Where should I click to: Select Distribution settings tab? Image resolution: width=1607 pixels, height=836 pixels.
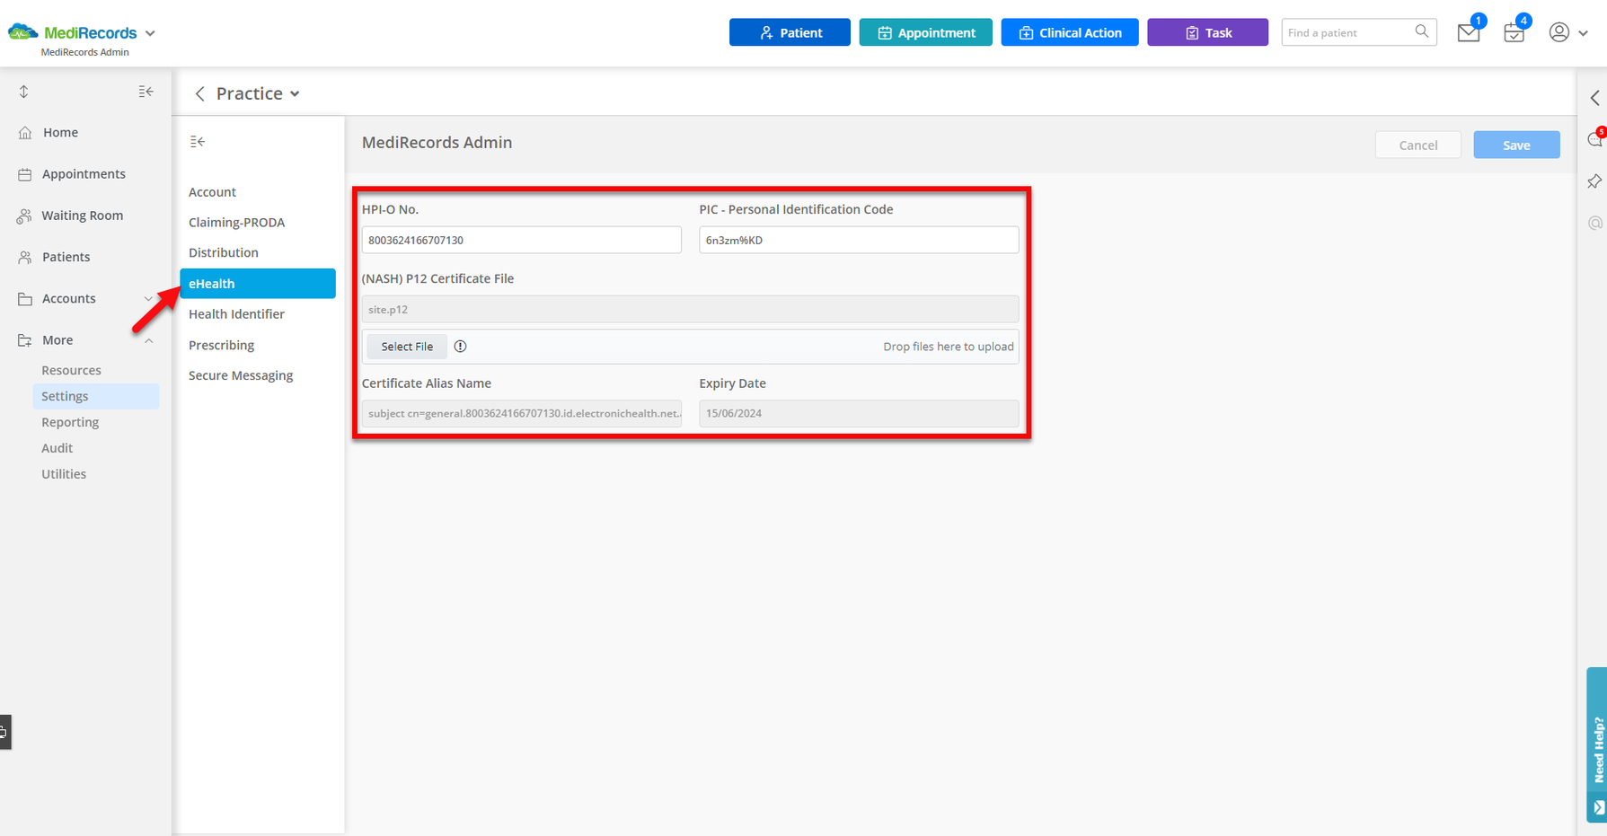coord(223,253)
